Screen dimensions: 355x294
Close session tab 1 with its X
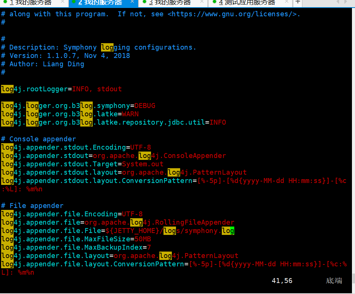point(63,2)
